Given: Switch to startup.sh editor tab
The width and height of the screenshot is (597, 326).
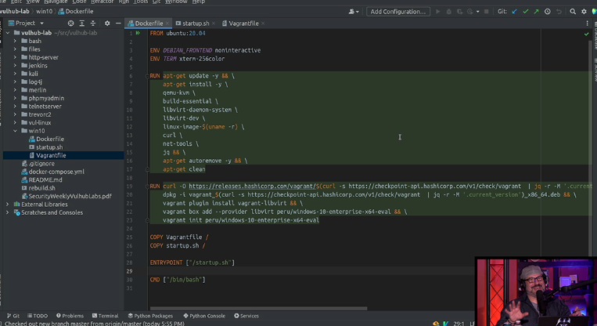Looking at the screenshot, I should click(195, 24).
